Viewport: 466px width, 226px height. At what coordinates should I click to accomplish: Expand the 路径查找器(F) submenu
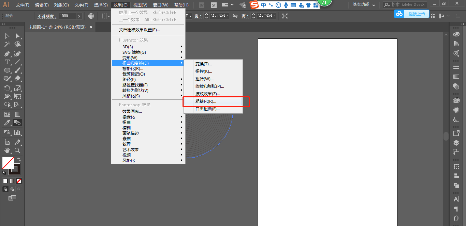click(148, 85)
